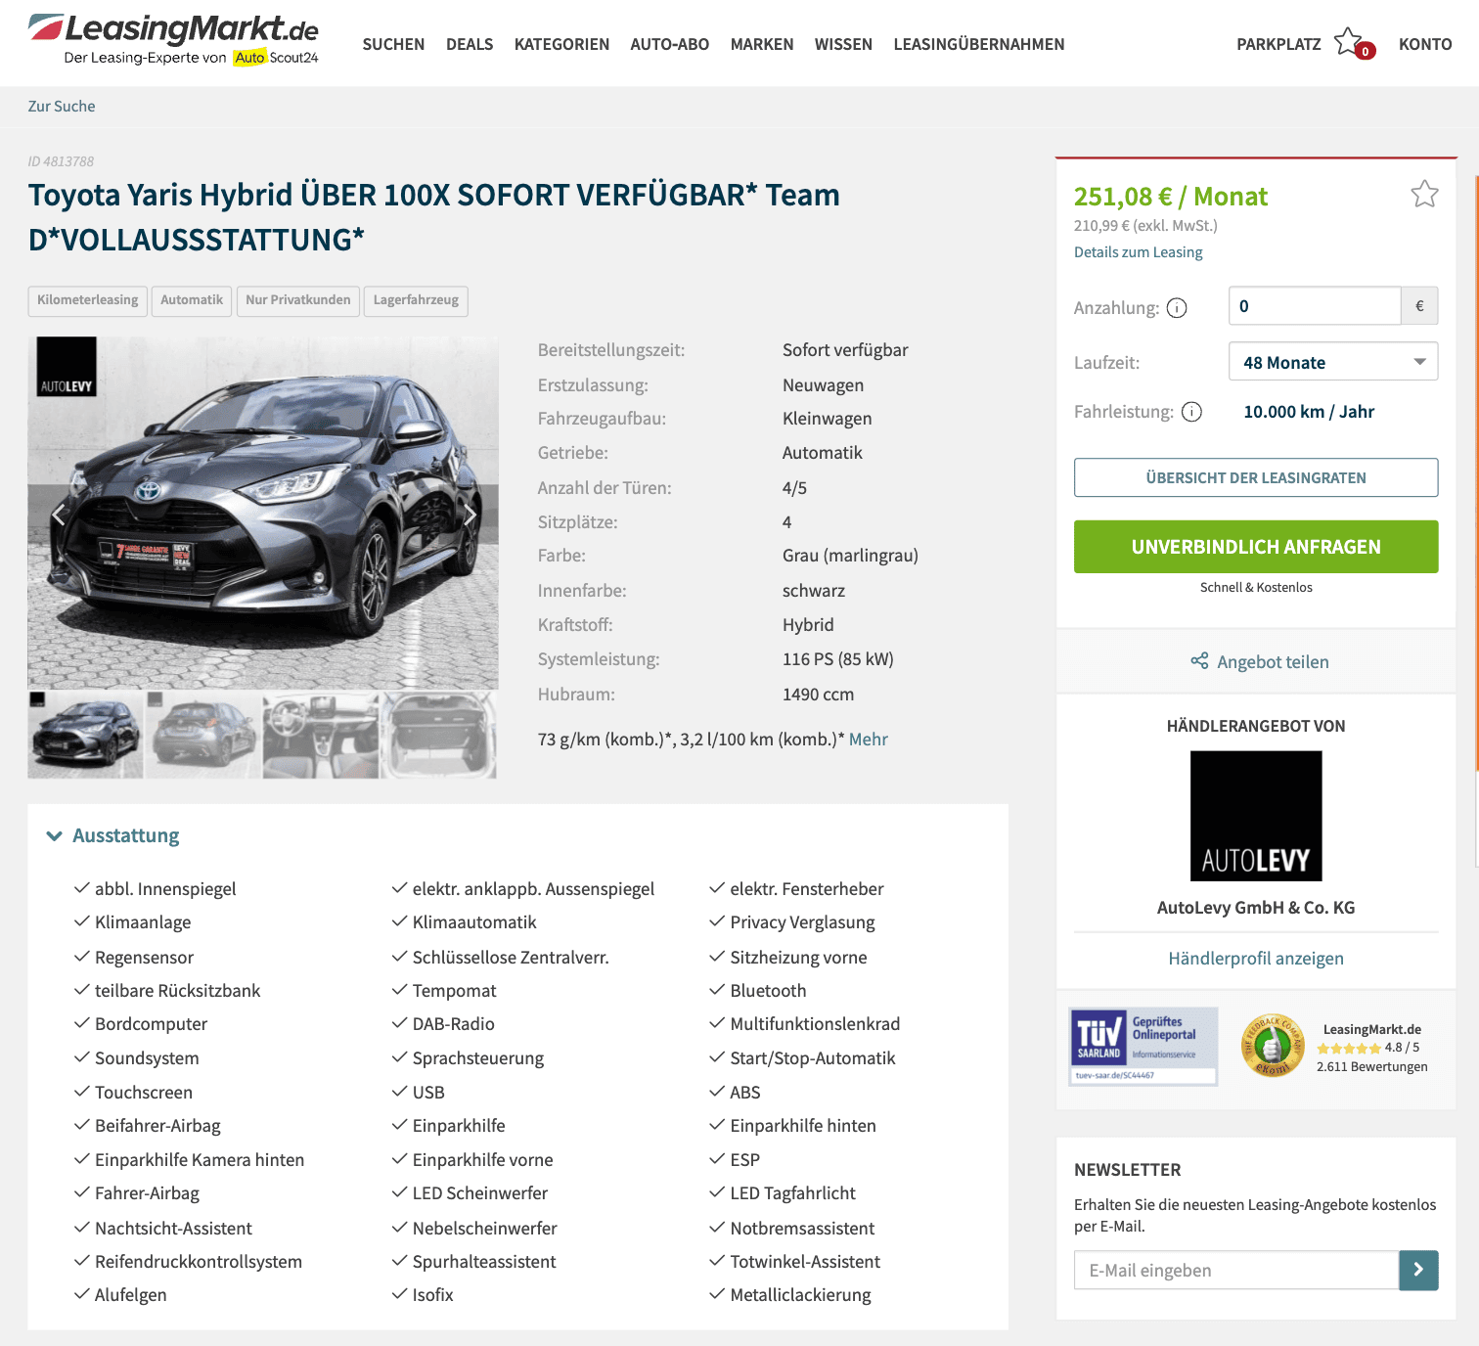Click LED Scheinwerfer feature
Viewport: 1479px width, 1346px height.
click(x=480, y=1193)
